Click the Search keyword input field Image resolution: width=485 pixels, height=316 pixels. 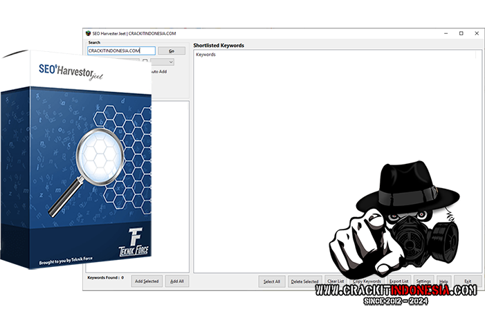pos(120,51)
